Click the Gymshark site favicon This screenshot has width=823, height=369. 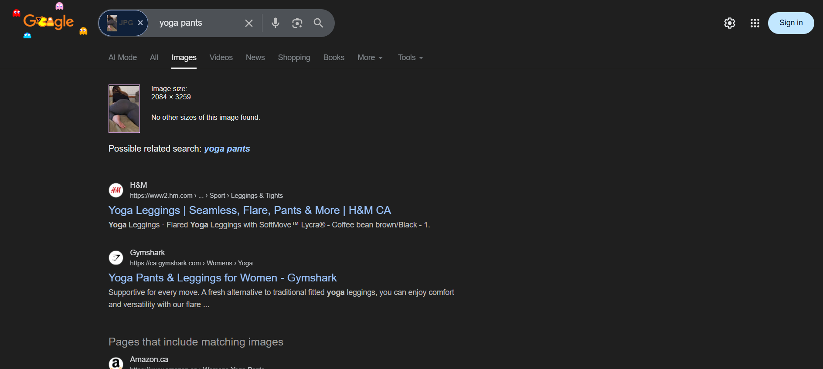[x=116, y=257]
